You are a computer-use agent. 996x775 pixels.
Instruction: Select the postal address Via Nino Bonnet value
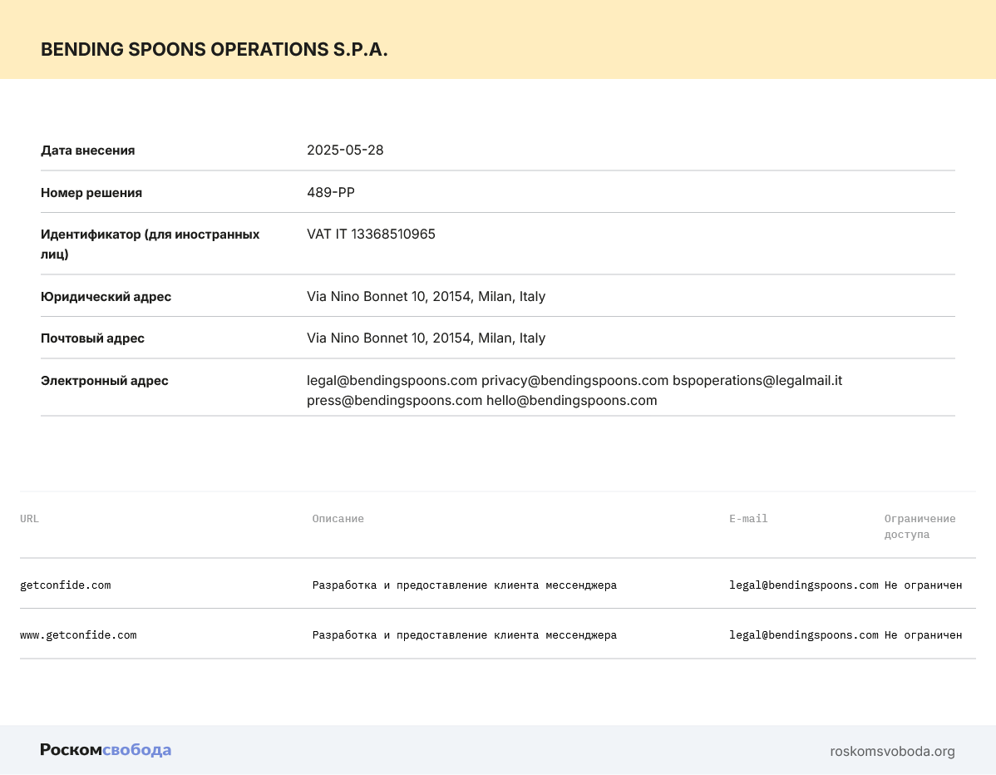[x=427, y=338]
